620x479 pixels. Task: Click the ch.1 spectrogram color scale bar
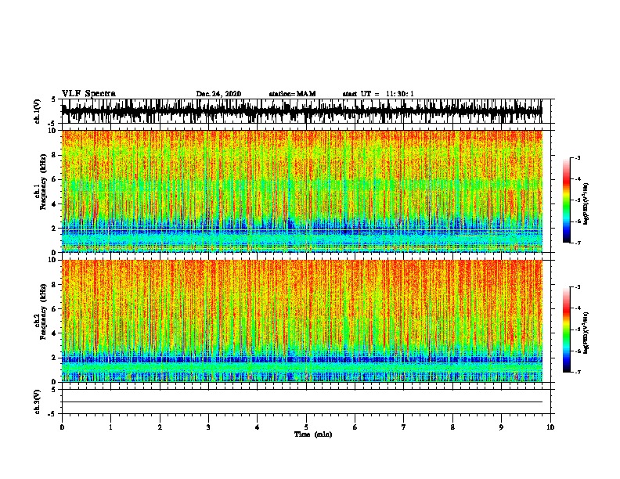click(567, 200)
